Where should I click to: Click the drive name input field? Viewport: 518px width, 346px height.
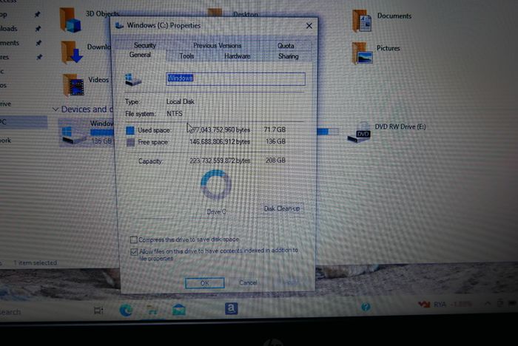[235, 79]
